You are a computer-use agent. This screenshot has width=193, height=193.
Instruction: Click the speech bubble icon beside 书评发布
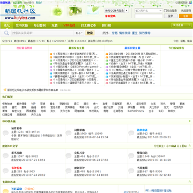pyautogui.click(x=5, y=170)
